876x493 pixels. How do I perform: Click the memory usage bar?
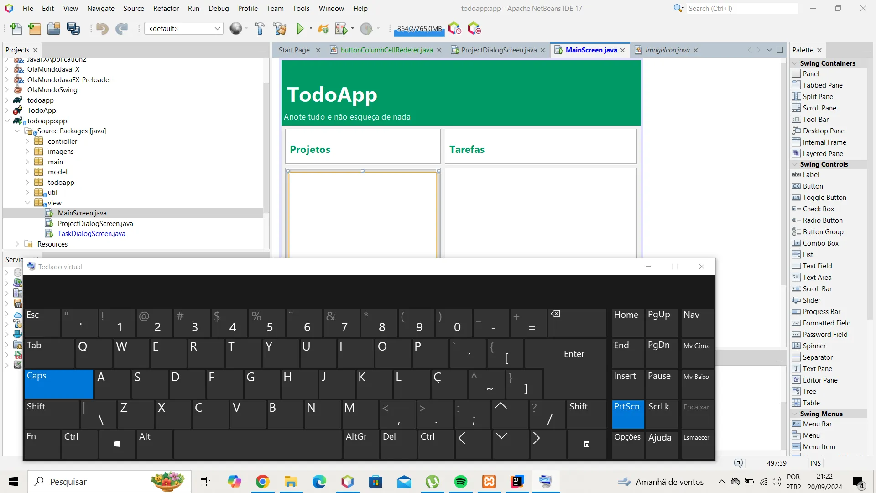pyautogui.click(x=419, y=29)
